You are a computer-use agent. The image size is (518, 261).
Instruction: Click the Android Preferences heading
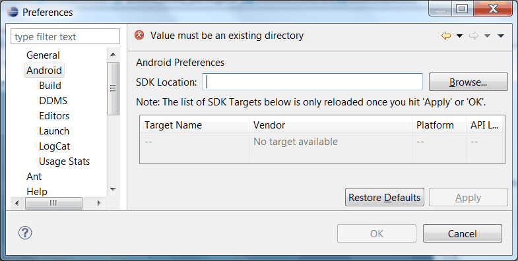[x=180, y=63]
